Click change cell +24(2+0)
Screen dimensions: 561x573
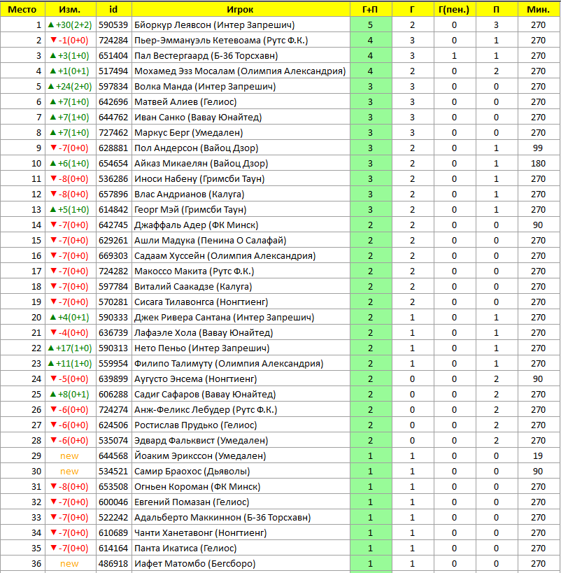[70, 86]
